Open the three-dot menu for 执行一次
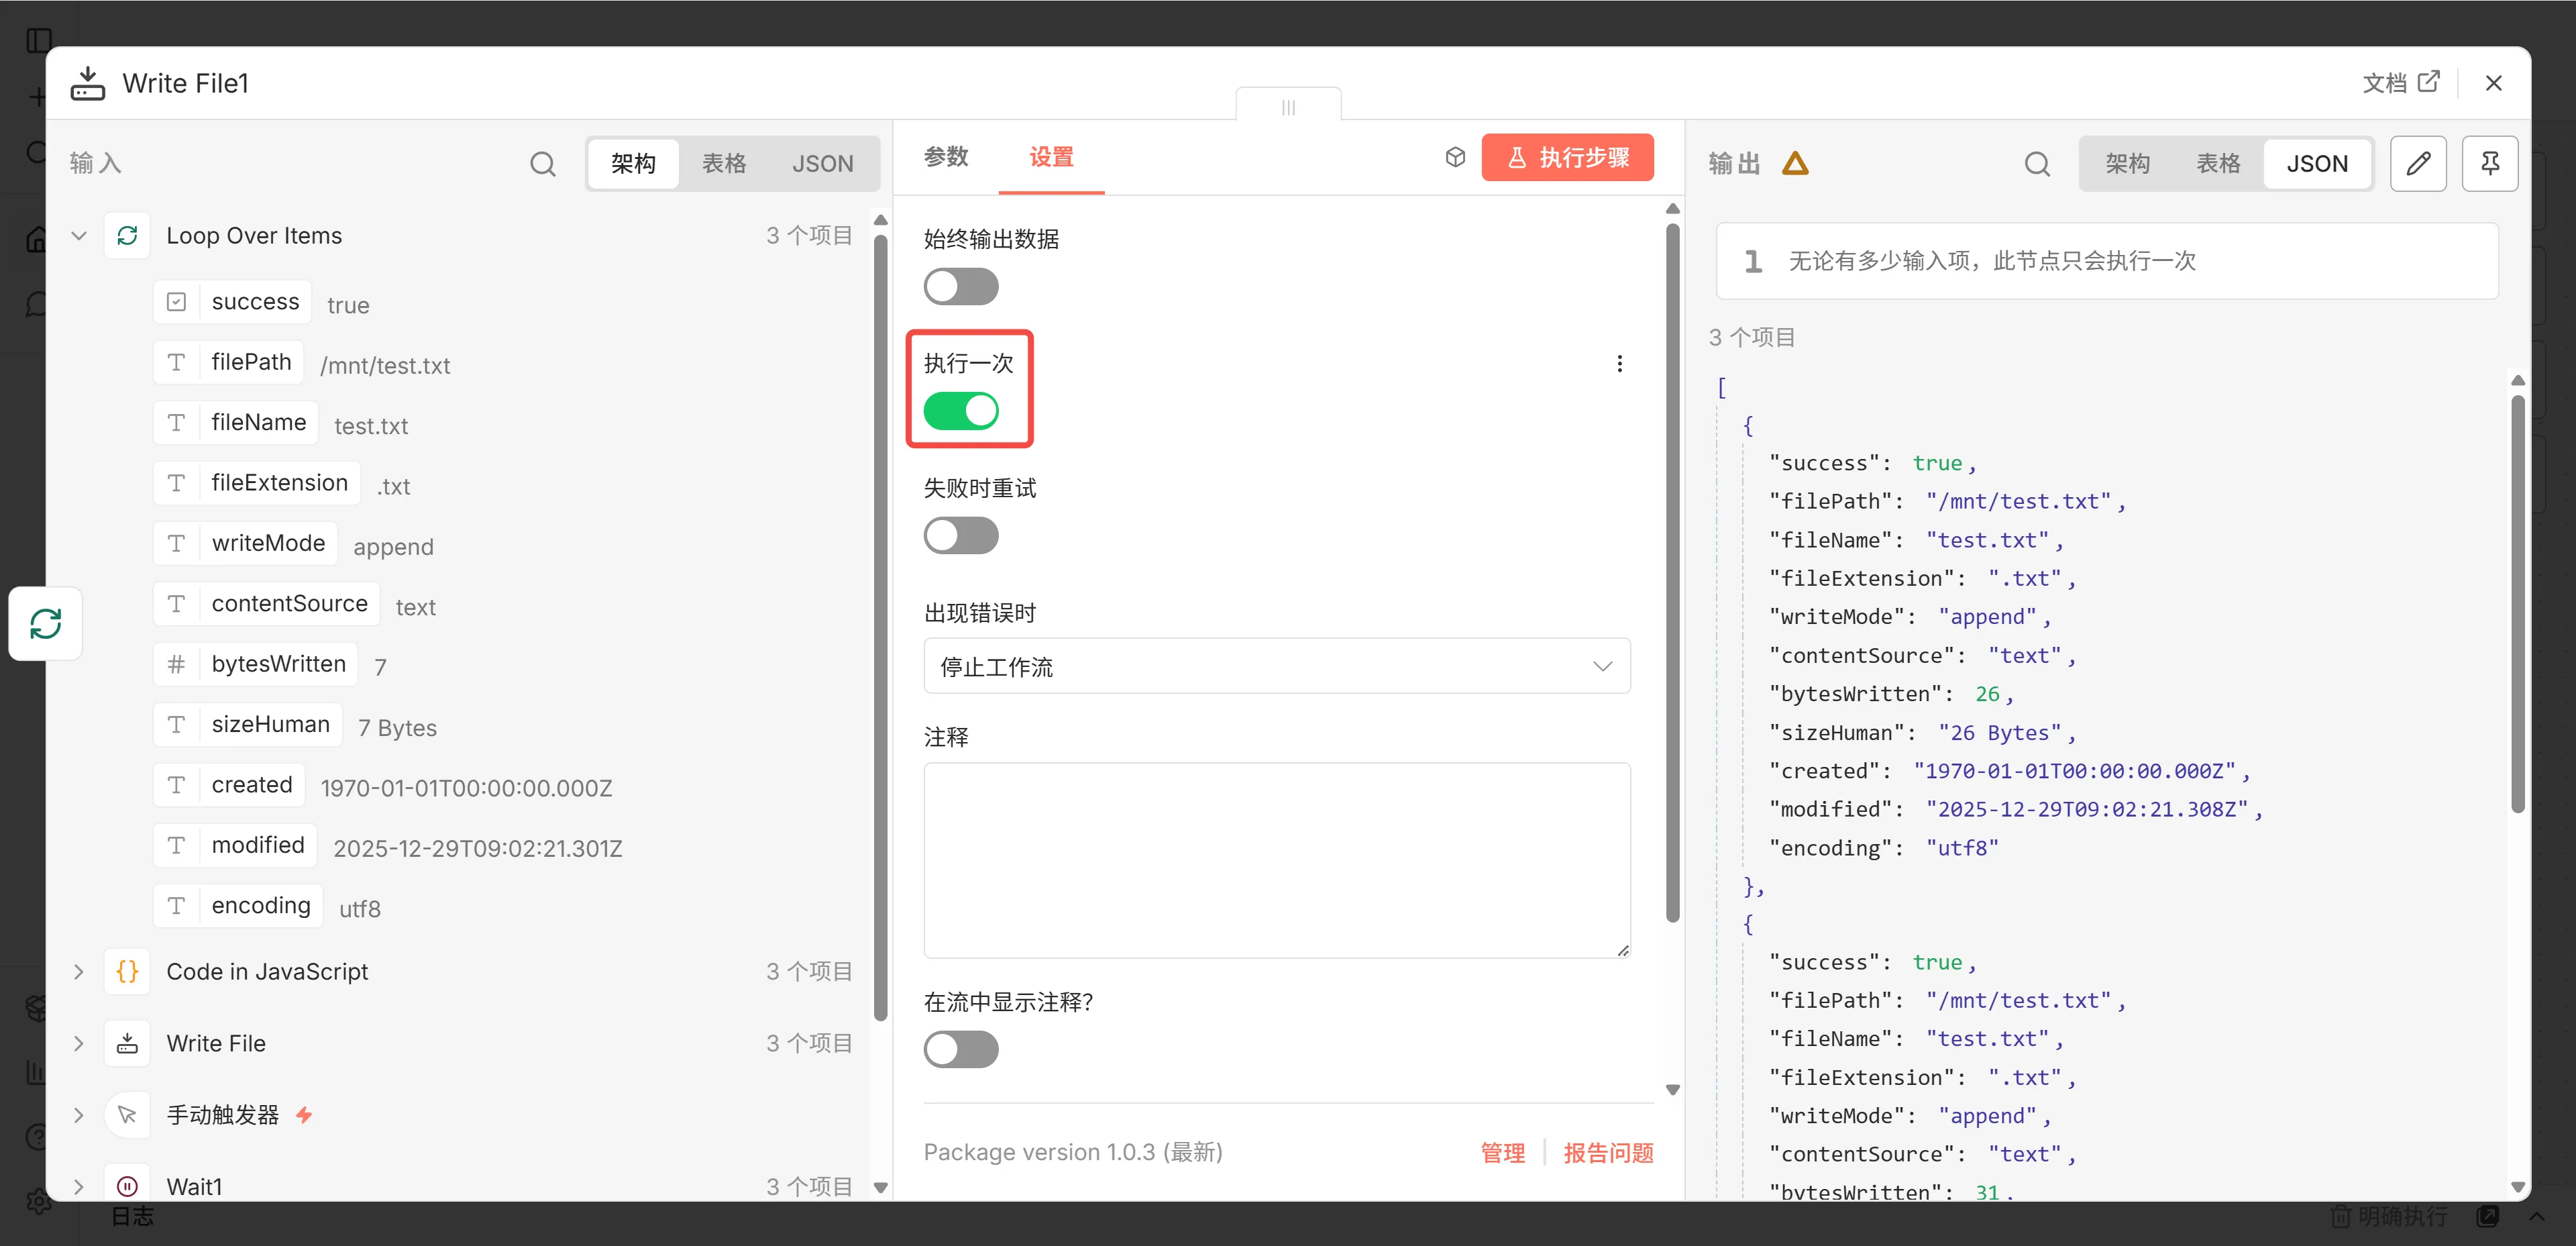Screen dimensions: 2576x1246 pos(1619,364)
